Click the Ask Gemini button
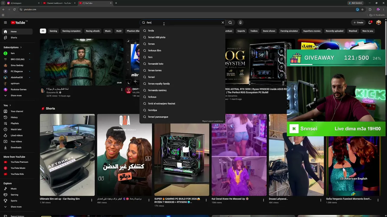 point(355,3)
